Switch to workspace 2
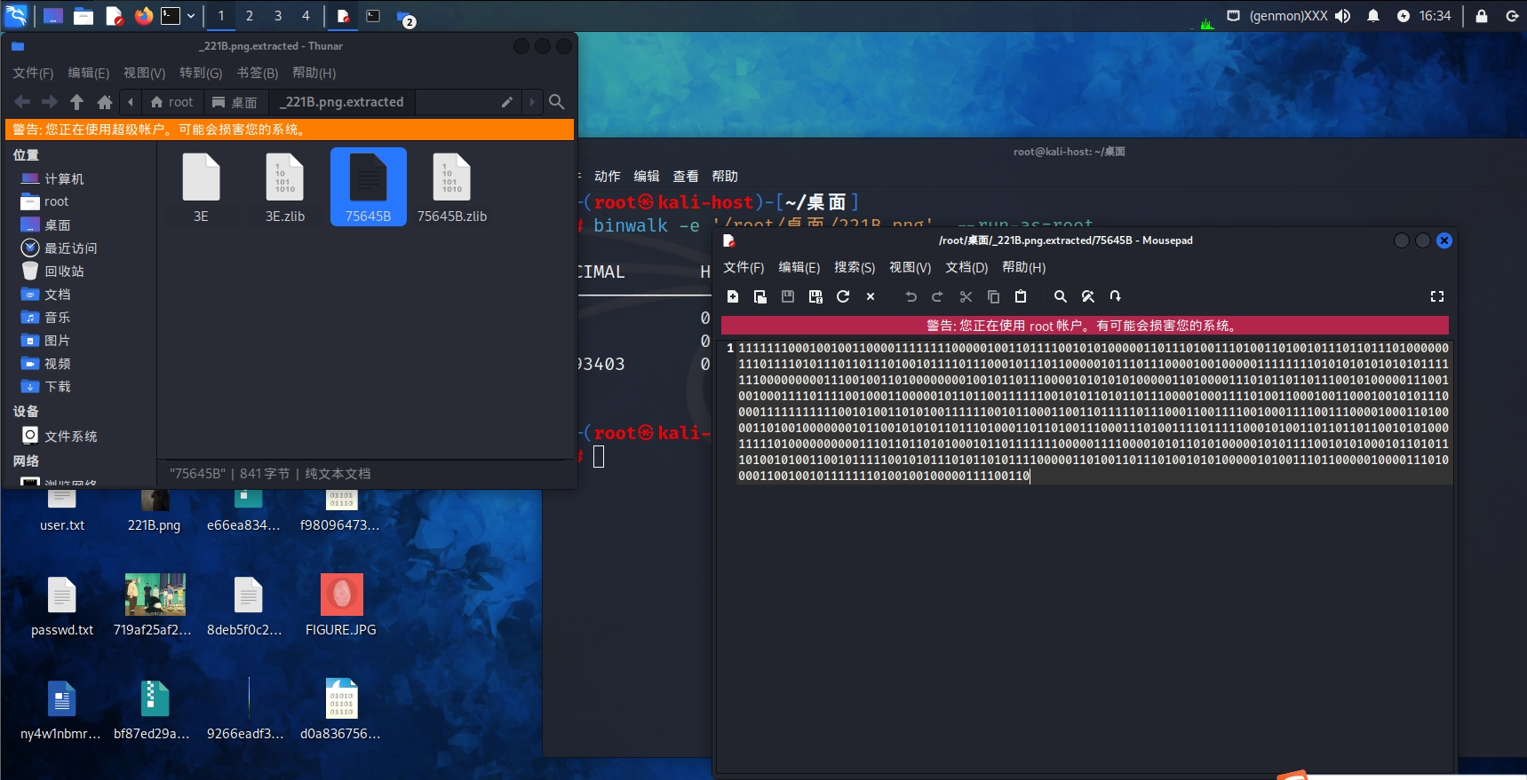1527x780 pixels. (x=250, y=15)
